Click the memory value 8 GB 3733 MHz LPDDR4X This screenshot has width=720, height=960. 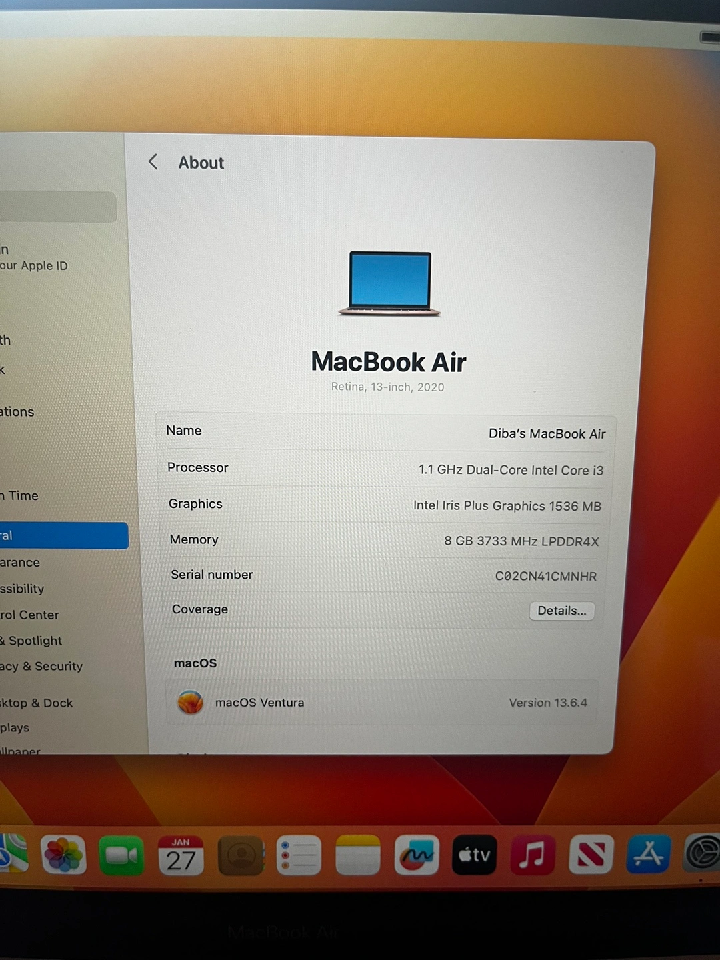pos(521,541)
